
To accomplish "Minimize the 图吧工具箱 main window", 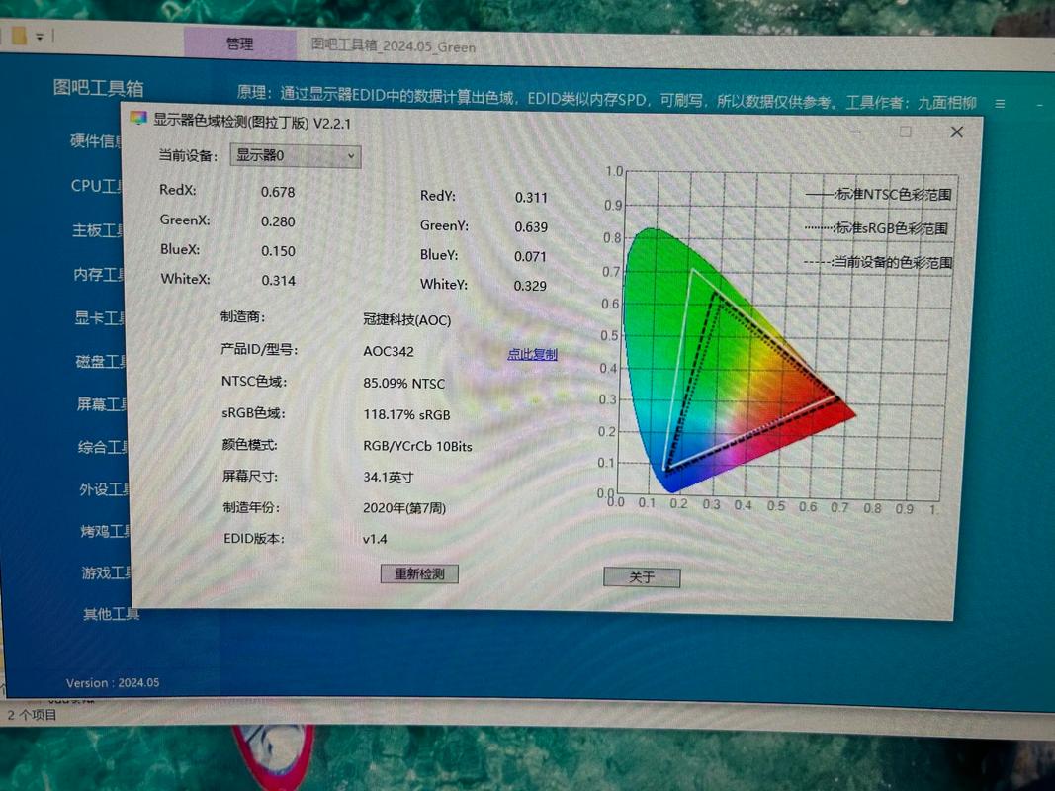I will click(x=1039, y=104).
